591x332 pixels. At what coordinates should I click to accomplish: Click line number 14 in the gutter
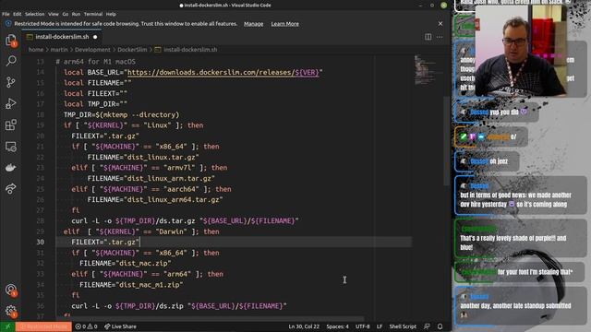pyautogui.click(x=41, y=72)
